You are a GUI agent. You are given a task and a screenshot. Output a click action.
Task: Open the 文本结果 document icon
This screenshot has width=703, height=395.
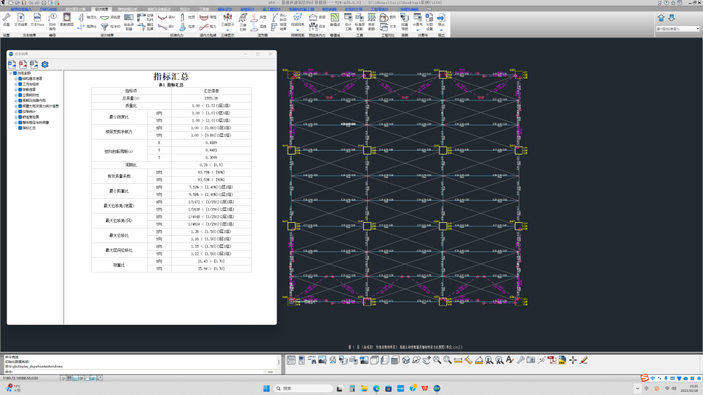21,20
